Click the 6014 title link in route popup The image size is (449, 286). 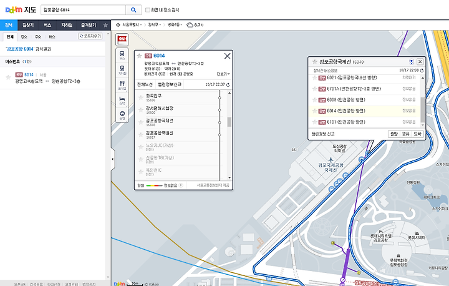(x=159, y=56)
